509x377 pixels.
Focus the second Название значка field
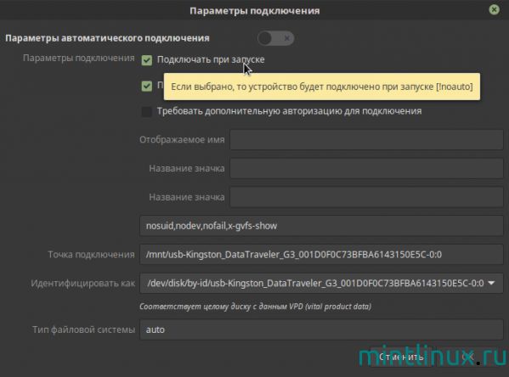366,197
